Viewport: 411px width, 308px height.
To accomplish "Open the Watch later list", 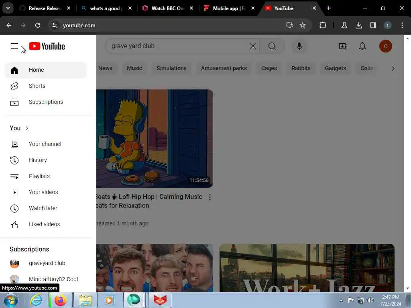I will pyautogui.click(x=46, y=208).
